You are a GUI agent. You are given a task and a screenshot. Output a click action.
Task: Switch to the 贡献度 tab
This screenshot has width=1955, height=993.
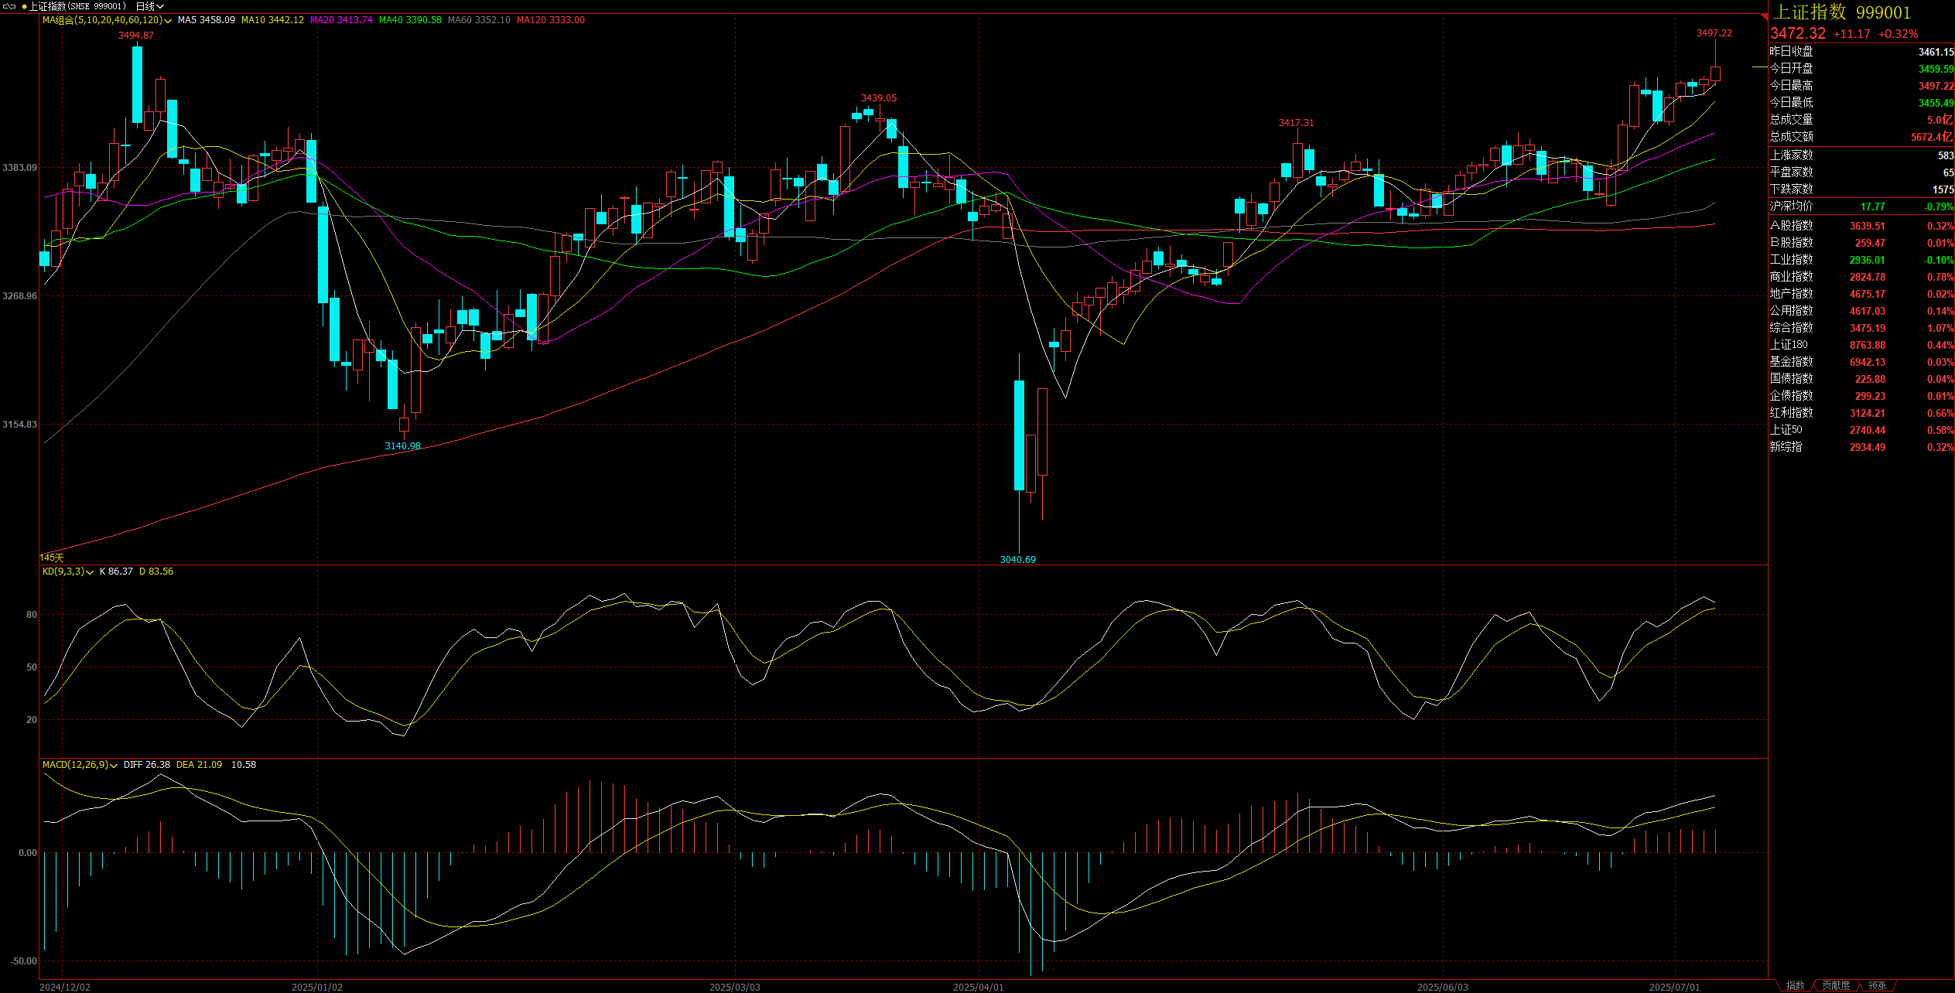(x=1836, y=986)
